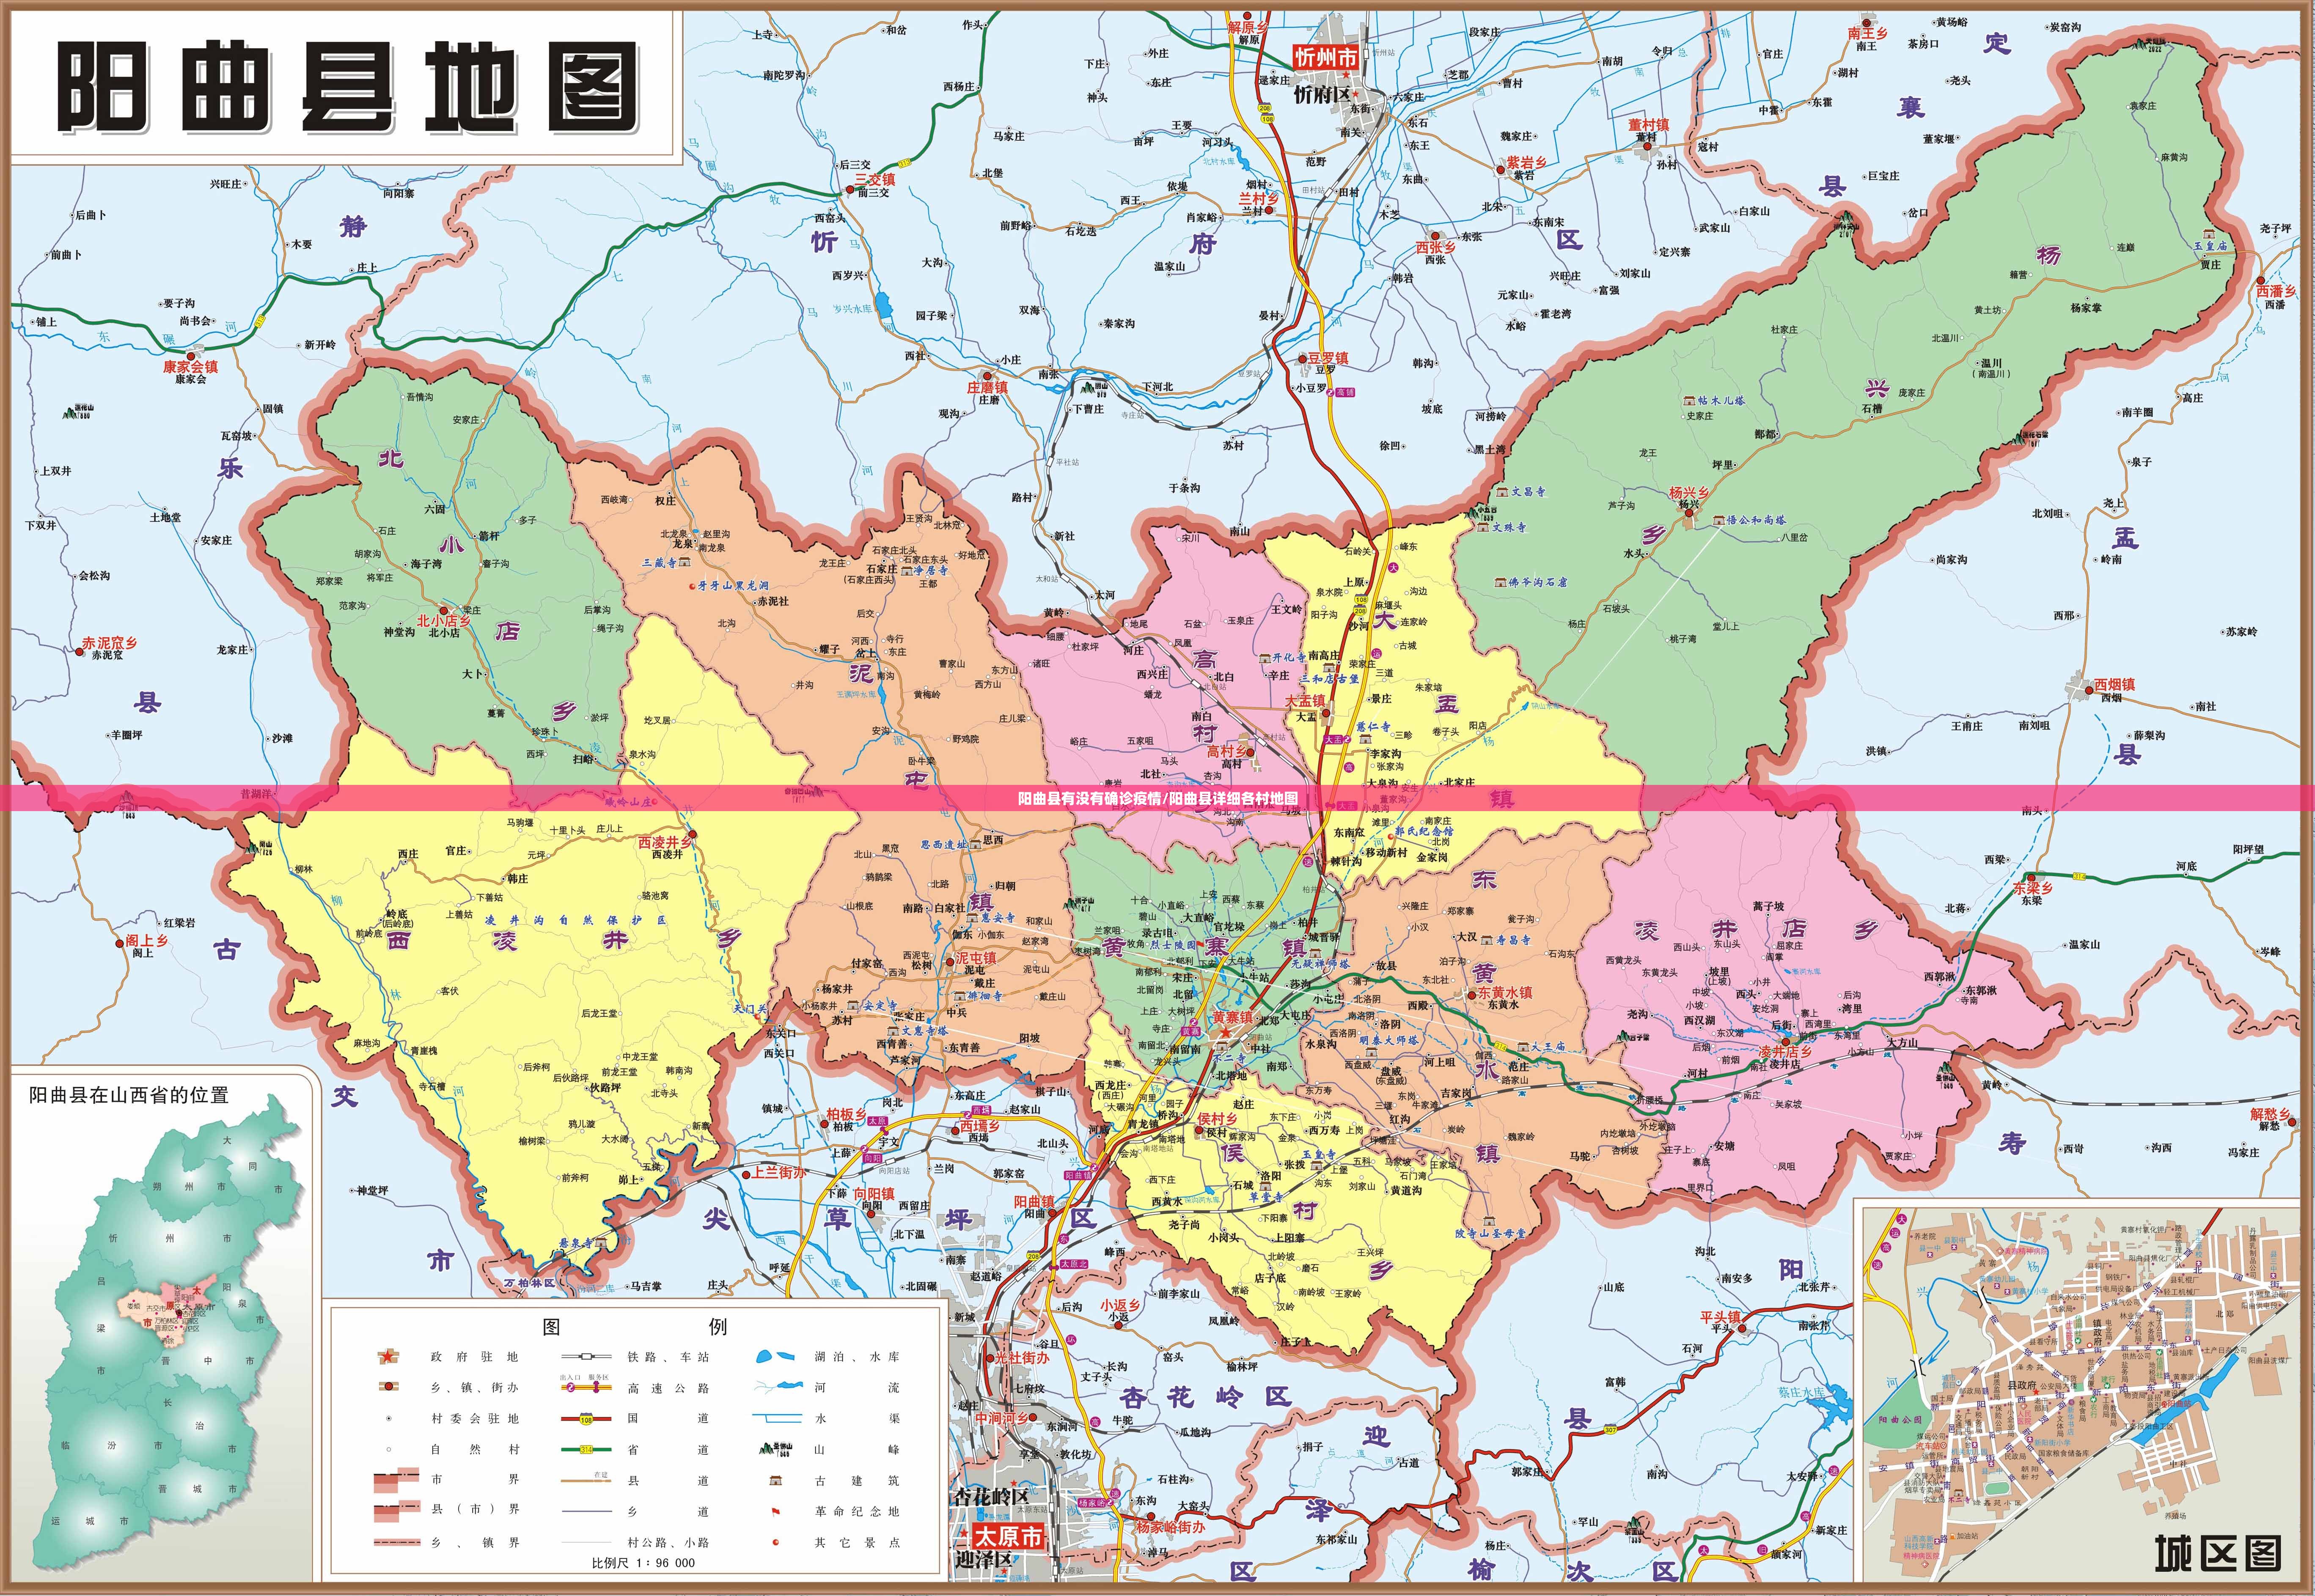Select the red 豆罗镇 town label
Image resolution: width=2315 pixels, height=1596 pixels.
1328,358
